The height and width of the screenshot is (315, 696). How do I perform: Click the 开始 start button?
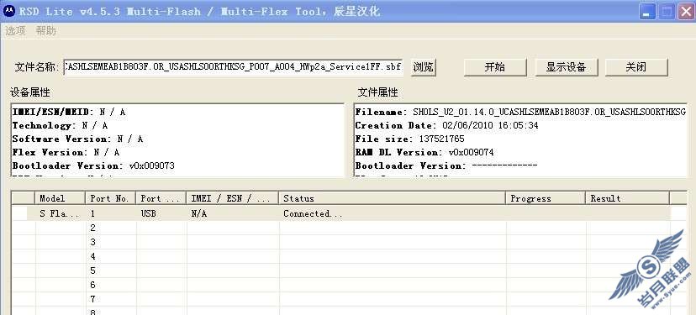[495, 67]
